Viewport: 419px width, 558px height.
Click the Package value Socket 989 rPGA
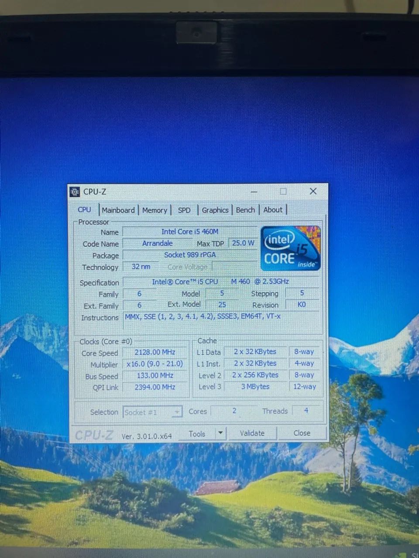[190, 255]
